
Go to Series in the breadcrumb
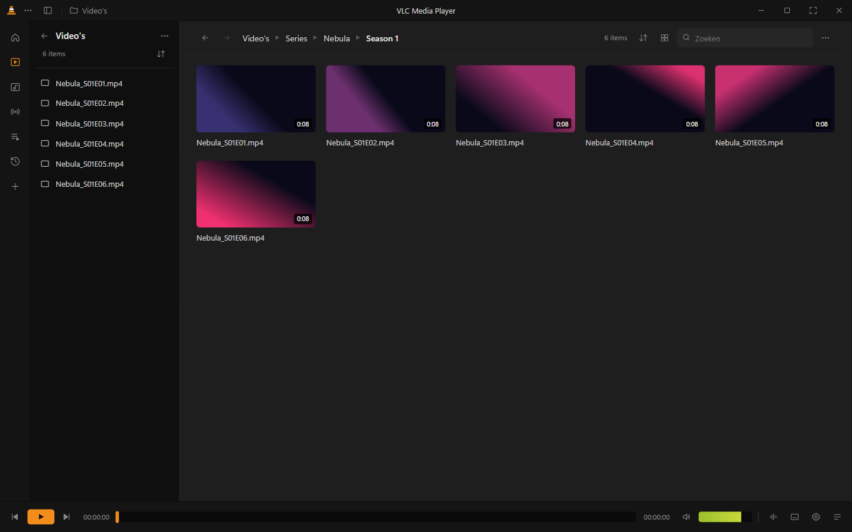coord(296,38)
